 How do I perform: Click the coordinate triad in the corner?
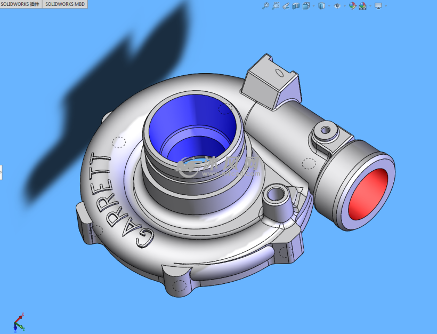19,323
